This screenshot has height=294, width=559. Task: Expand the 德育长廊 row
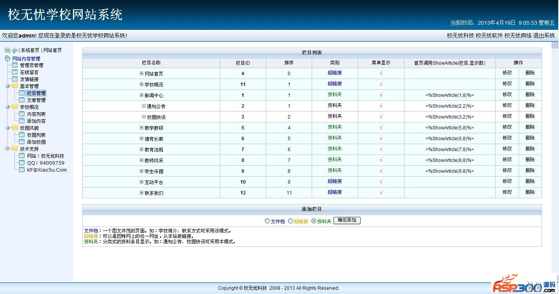pyautogui.click(x=142, y=138)
